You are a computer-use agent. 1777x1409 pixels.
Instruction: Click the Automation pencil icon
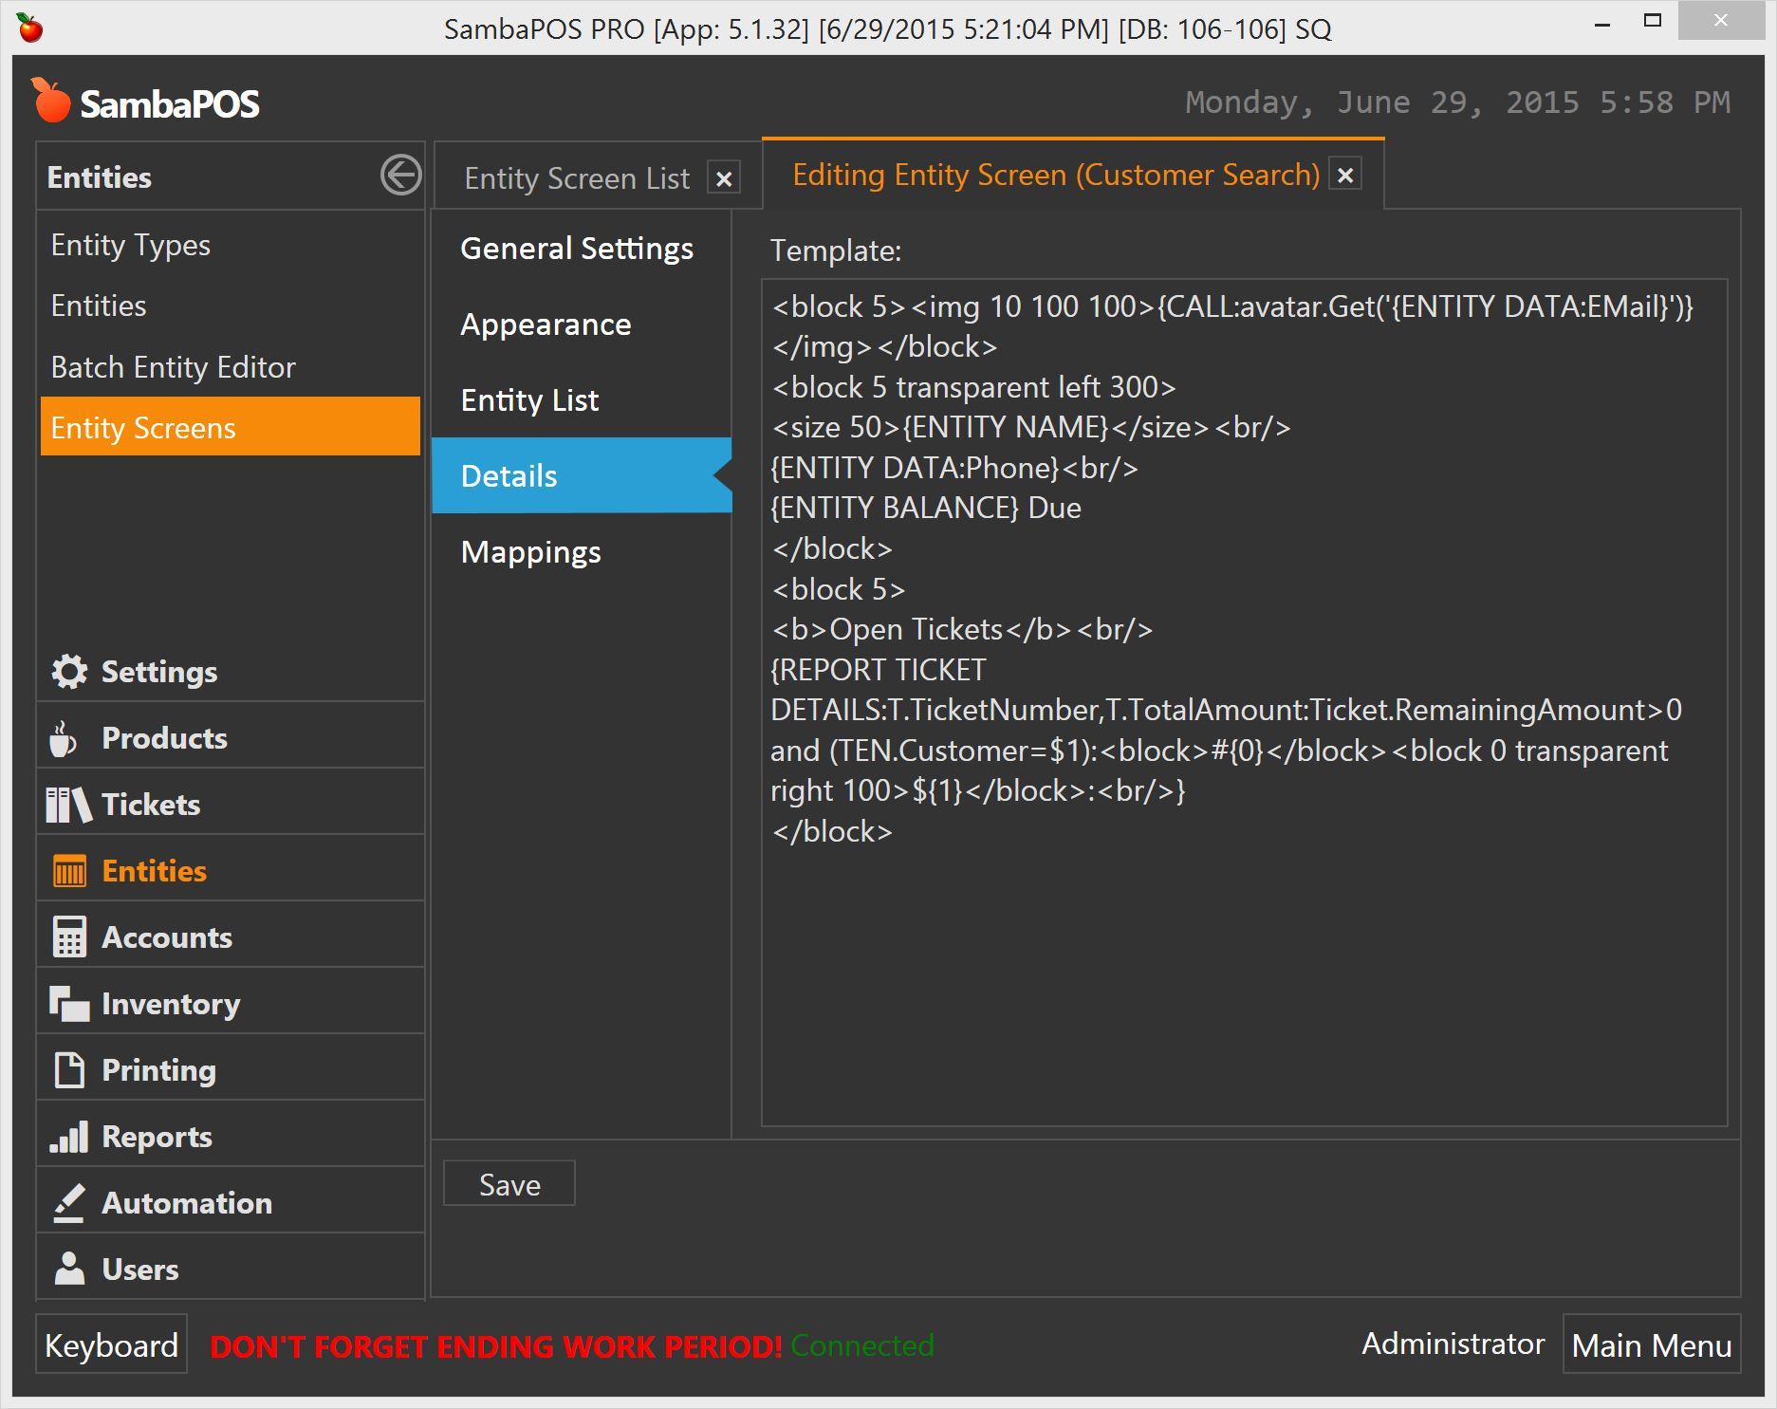coord(69,1203)
